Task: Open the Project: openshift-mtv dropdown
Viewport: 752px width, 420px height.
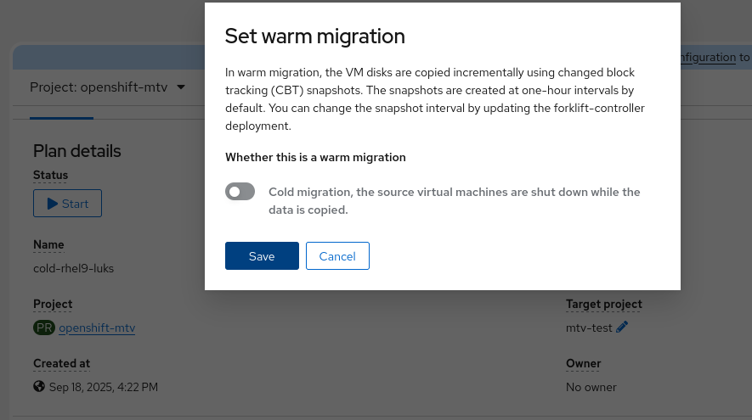Action: click(x=107, y=87)
